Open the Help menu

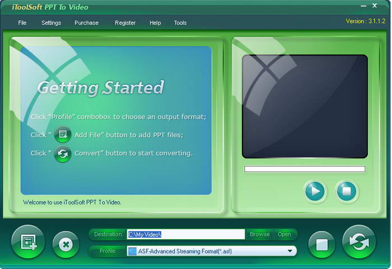pyautogui.click(x=155, y=23)
